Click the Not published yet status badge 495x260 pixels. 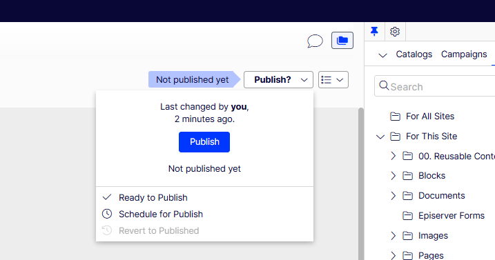click(x=195, y=79)
